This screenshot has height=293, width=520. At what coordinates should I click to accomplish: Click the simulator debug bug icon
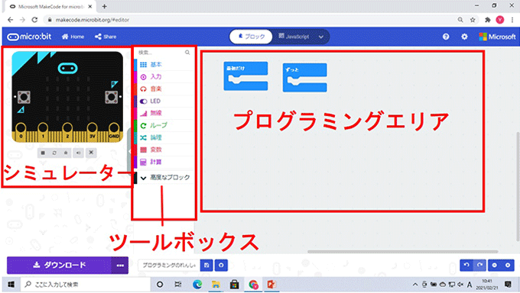pos(66,153)
